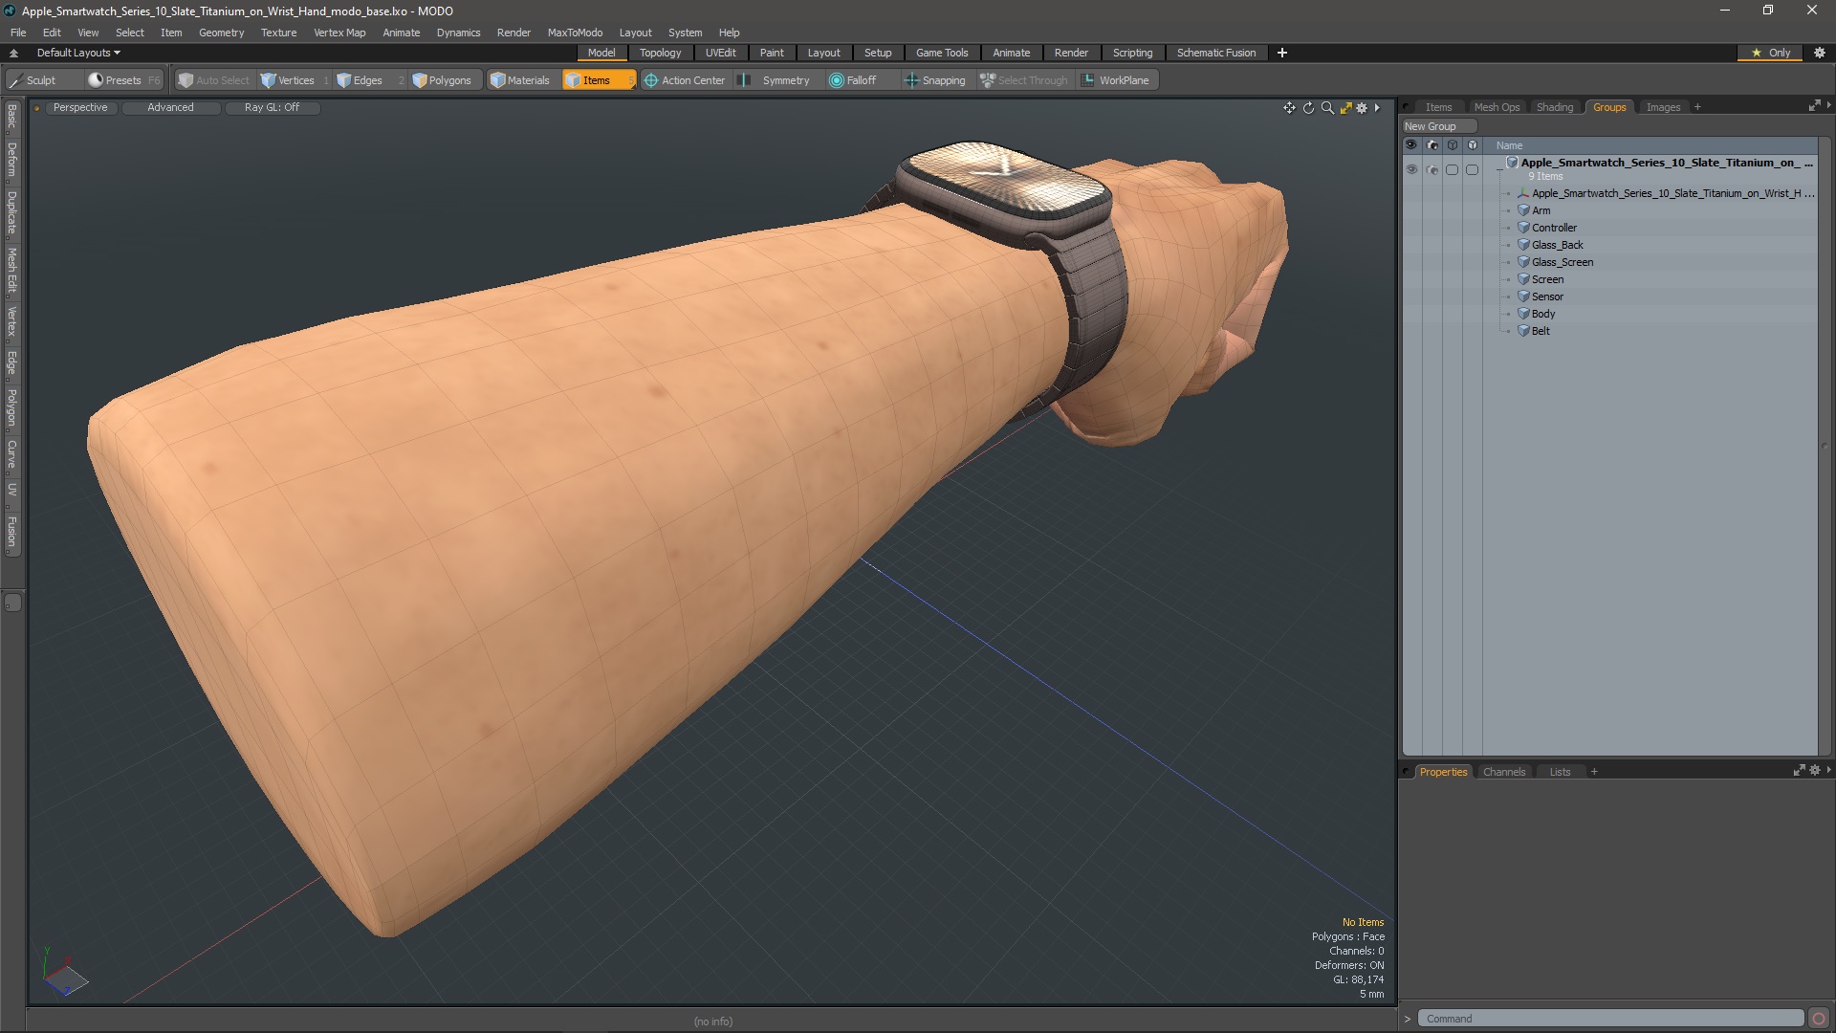Tick the group's first empty checkbox
This screenshot has height=1033, width=1836.
point(1452,170)
